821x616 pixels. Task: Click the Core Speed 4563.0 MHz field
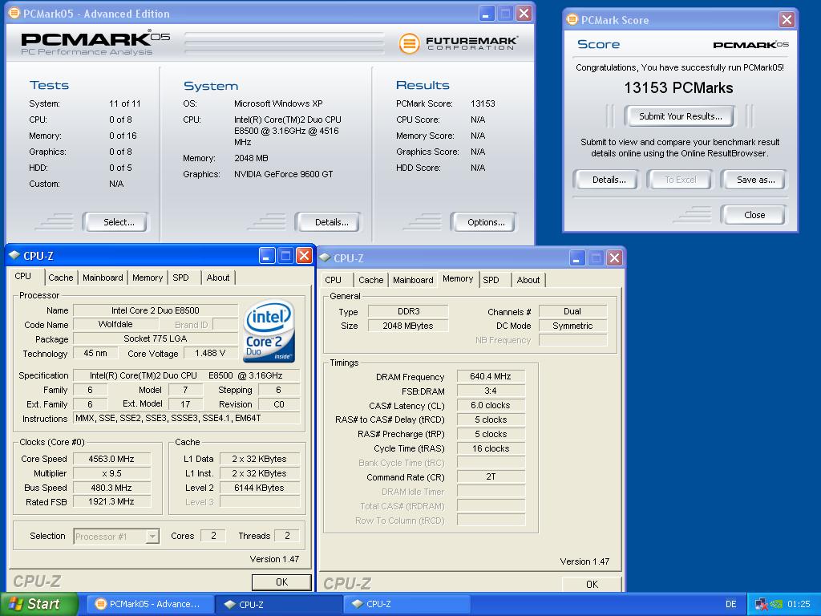point(111,459)
